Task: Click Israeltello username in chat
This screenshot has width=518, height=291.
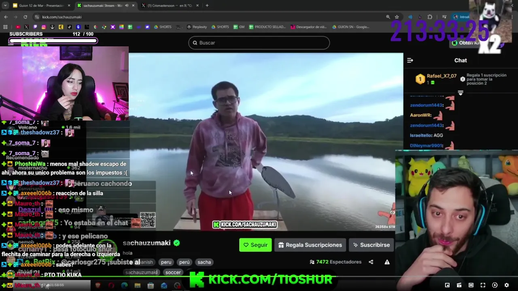Action: click(421, 135)
